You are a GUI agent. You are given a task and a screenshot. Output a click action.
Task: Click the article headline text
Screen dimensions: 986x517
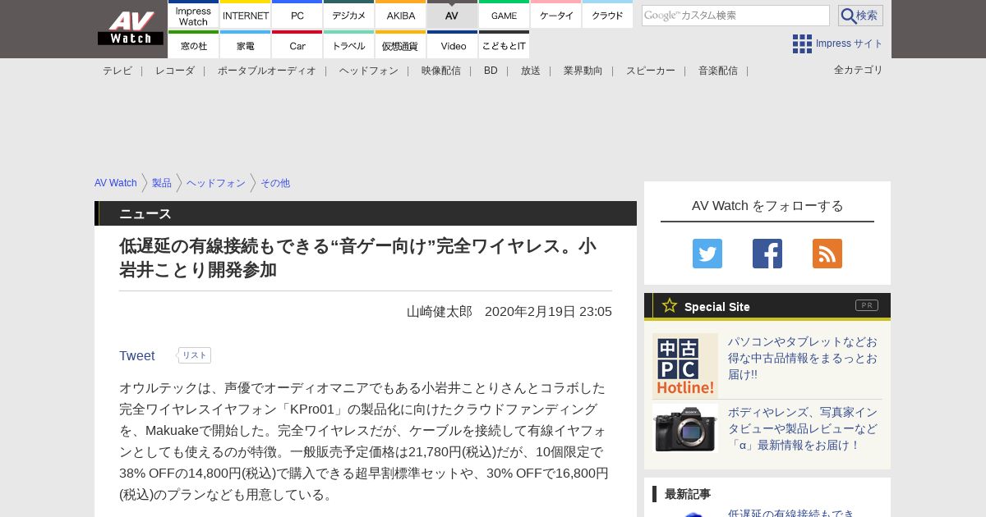coord(358,258)
